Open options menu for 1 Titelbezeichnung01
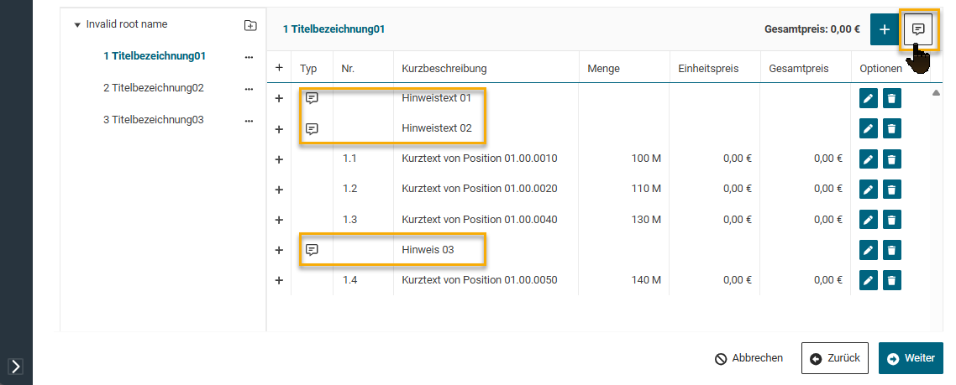The height and width of the screenshot is (385, 956). coord(249,57)
